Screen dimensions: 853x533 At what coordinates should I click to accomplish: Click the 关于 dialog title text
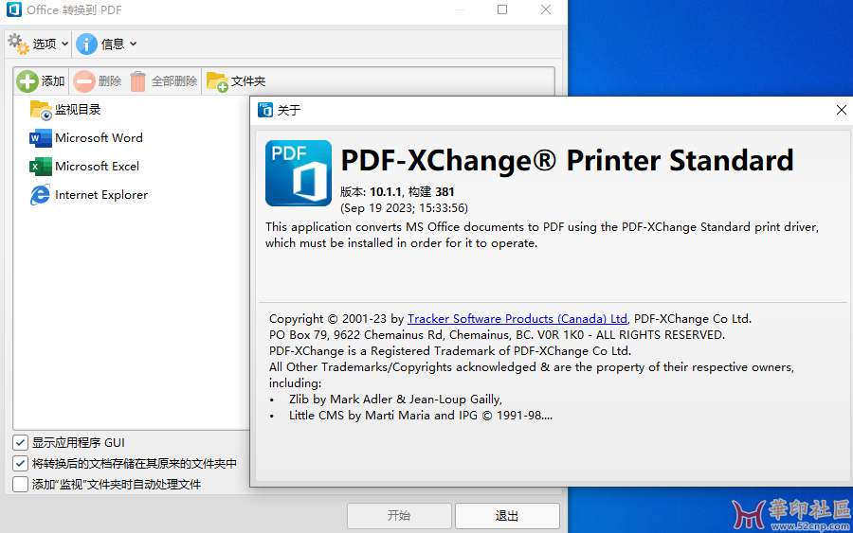(289, 111)
